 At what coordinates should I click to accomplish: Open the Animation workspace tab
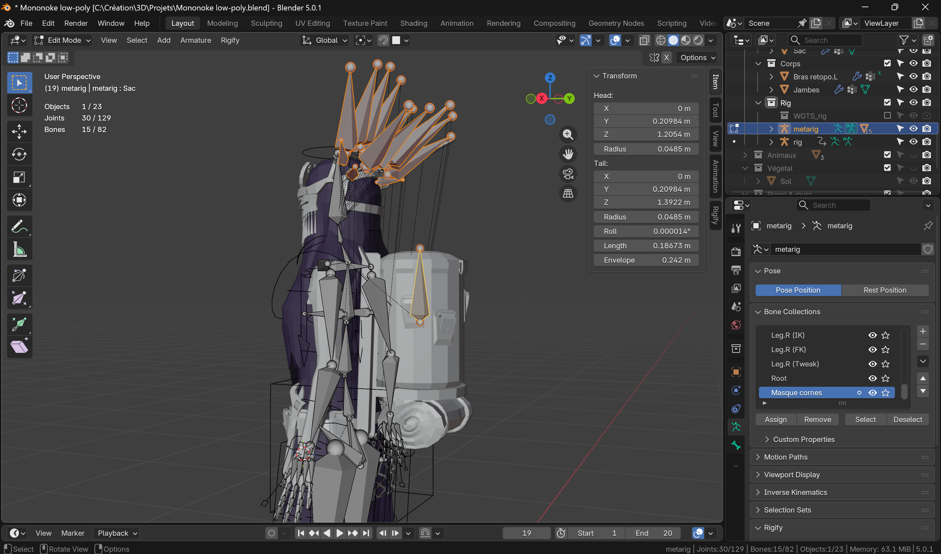pos(457,23)
